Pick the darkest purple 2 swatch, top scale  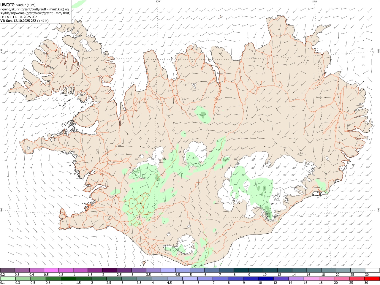[110, 270]
